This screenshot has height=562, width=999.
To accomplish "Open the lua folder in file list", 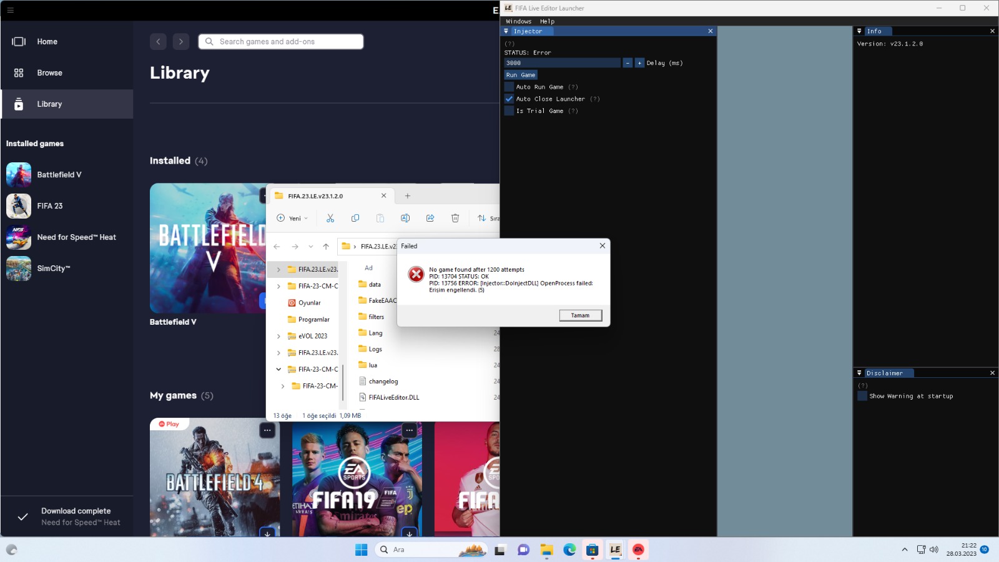I will 368,365.
